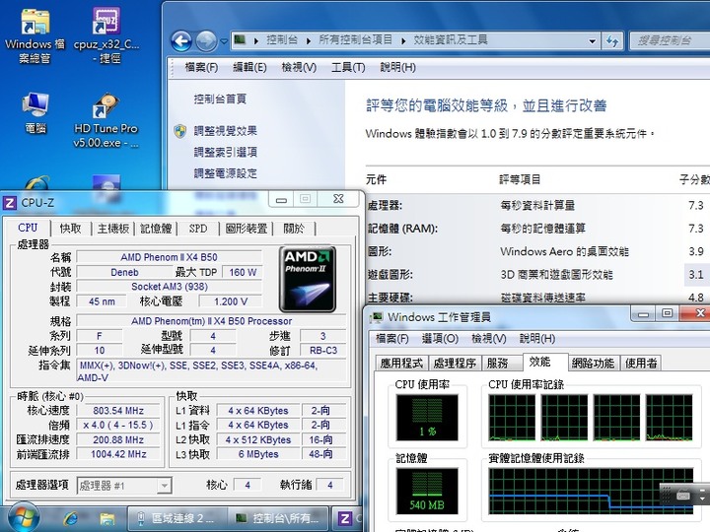Click the 遊戲圖形 subscore 3.1
This screenshot has width=710, height=532.
[x=695, y=275]
